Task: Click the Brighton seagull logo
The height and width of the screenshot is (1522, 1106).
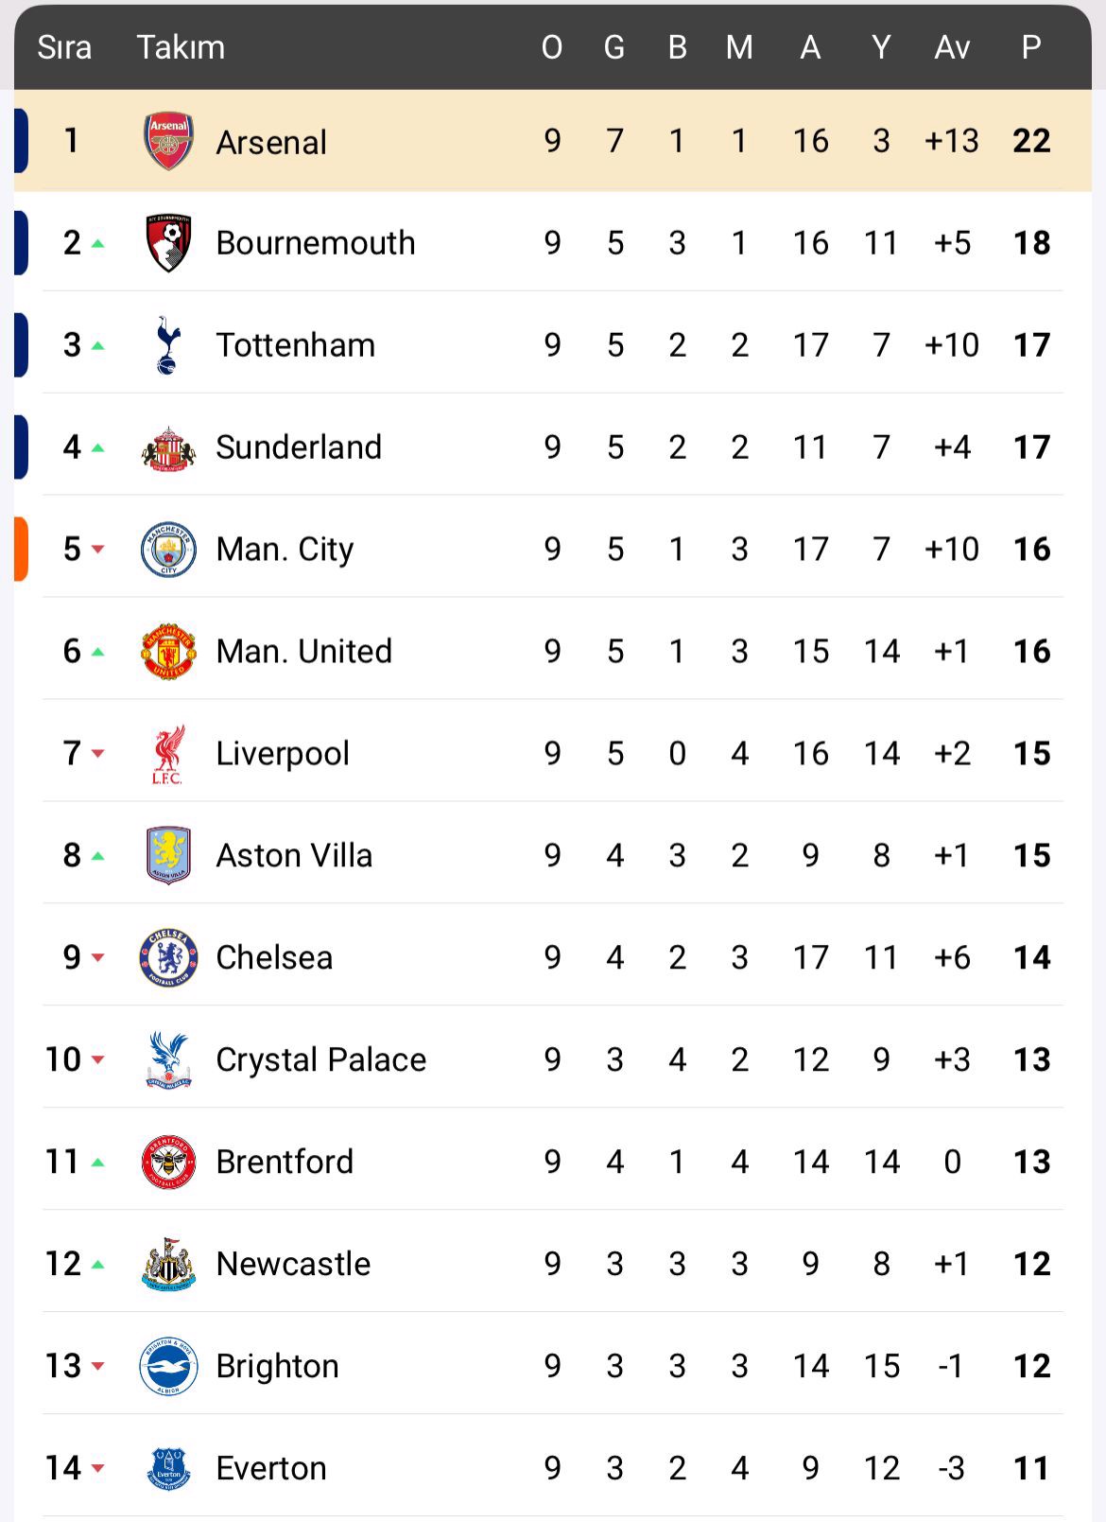Action: click(168, 1367)
